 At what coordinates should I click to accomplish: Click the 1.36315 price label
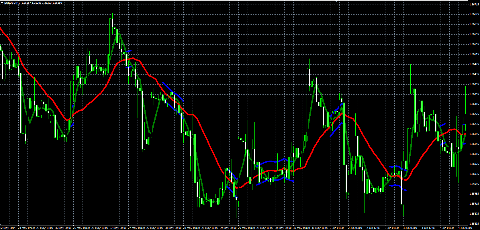tap(474, 104)
